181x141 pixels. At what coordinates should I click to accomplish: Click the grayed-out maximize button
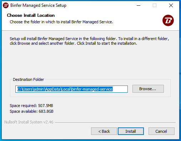tap(155, 5)
